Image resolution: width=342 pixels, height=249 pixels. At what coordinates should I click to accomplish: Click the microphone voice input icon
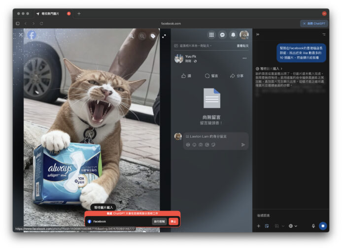tap(313, 226)
